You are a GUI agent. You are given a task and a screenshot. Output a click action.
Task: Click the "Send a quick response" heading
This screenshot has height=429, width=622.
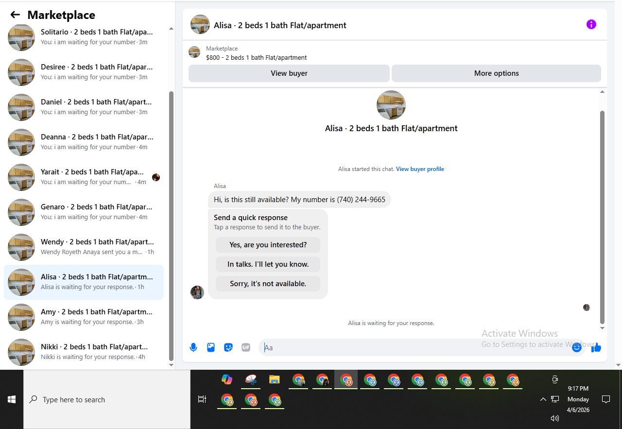pyautogui.click(x=251, y=218)
